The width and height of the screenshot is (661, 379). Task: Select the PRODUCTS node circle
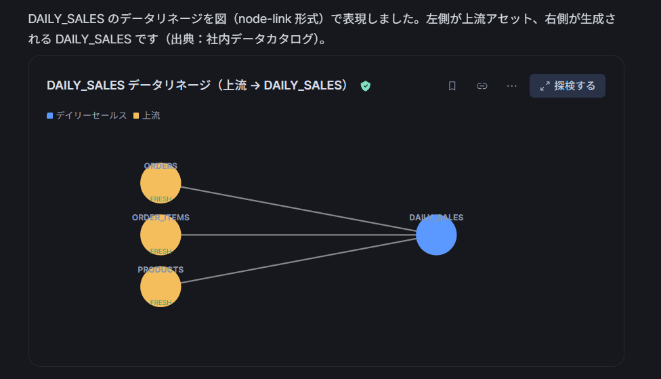(x=161, y=287)
